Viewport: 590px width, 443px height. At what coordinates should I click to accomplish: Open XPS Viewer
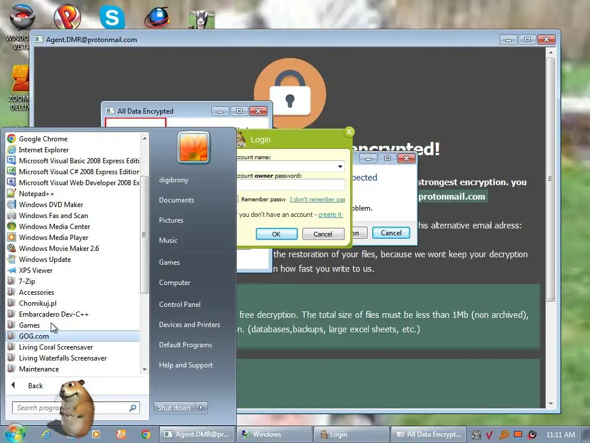click(x=73, y=270)
